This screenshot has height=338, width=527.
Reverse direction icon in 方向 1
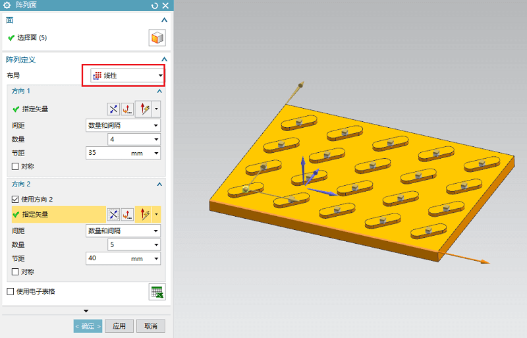[x=113, y=109]
